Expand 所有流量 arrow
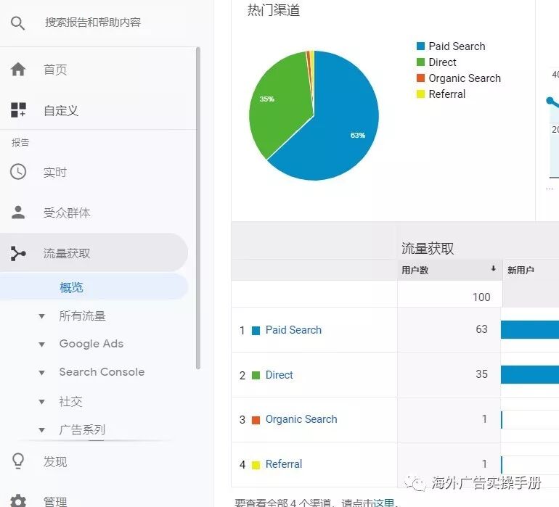 point(41,316)
